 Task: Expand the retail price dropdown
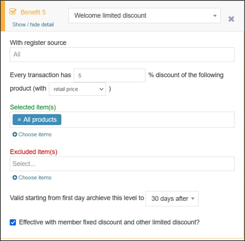(77, 89)
